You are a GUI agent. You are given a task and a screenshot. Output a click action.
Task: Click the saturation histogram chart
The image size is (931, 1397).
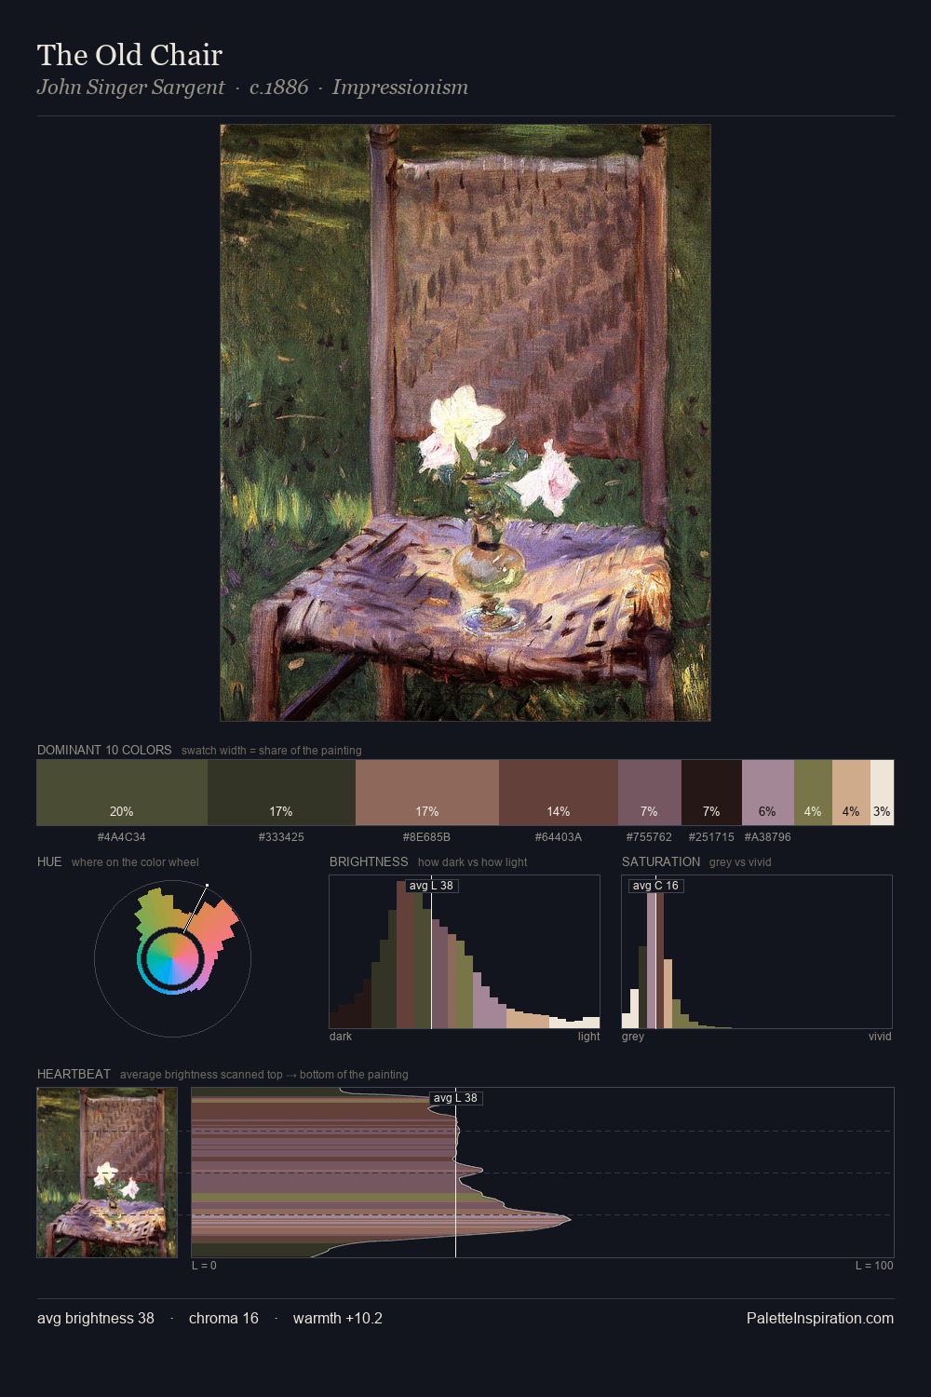click(x=757, y=952)
